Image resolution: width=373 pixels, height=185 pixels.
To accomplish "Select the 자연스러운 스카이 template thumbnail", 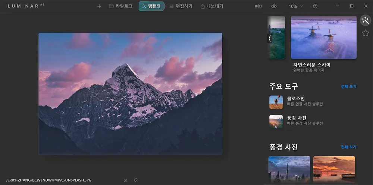I will (323, 37).
